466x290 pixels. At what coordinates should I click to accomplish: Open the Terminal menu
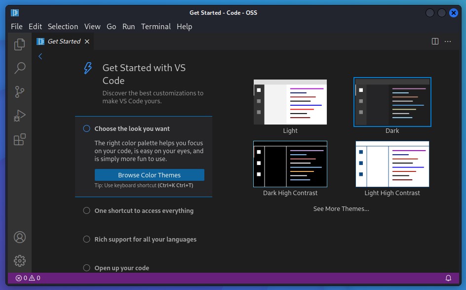point(156,27)
